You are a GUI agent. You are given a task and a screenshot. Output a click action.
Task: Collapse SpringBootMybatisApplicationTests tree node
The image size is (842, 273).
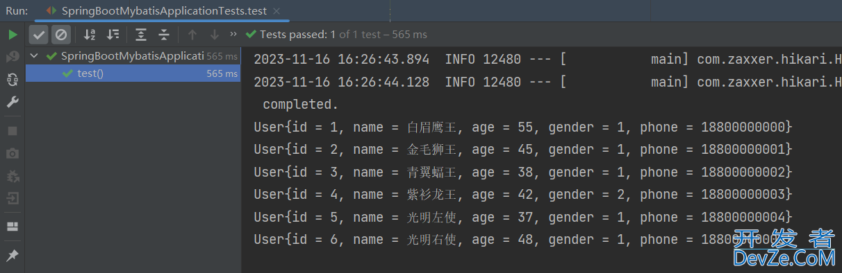[34, 56]
